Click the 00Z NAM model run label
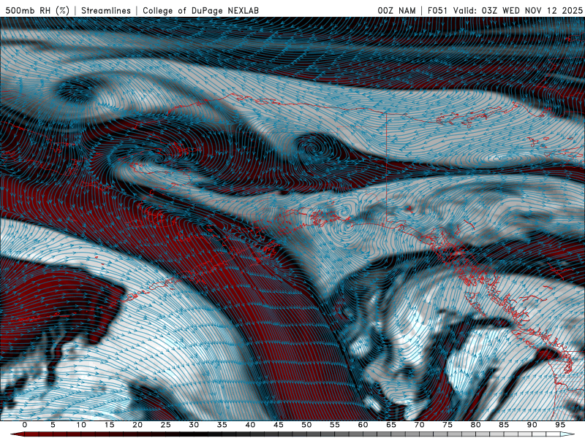 coord(396,10)
